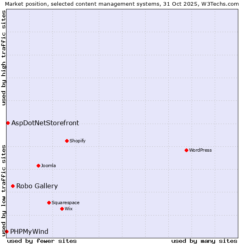Click the WordPress label text
Viewport: 244px width, 244px height.
(200, 150)
